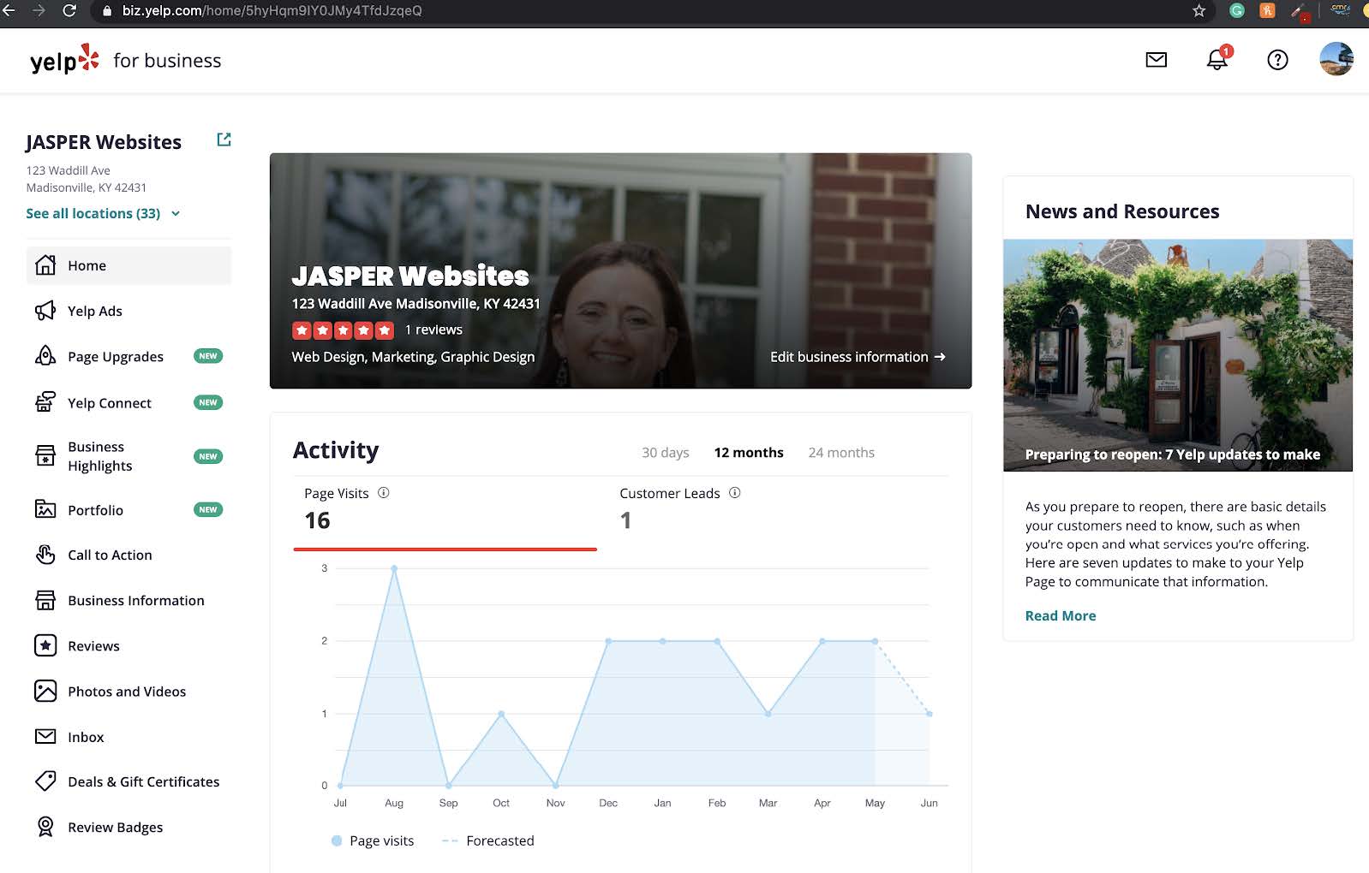Open external link icon beside JASPER Websites
Viewport: 1369px width, 873px height.
click(224, 140)
